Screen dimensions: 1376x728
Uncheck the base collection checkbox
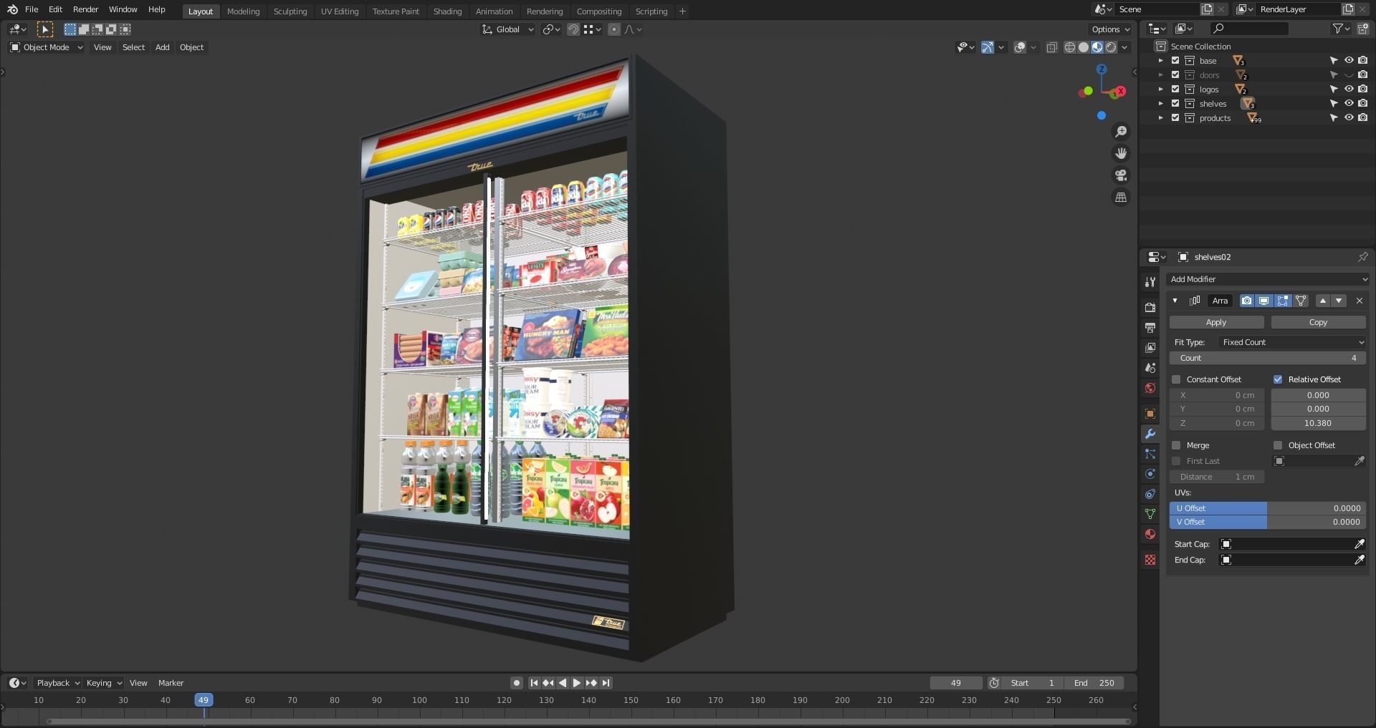tap(1175, 61)
